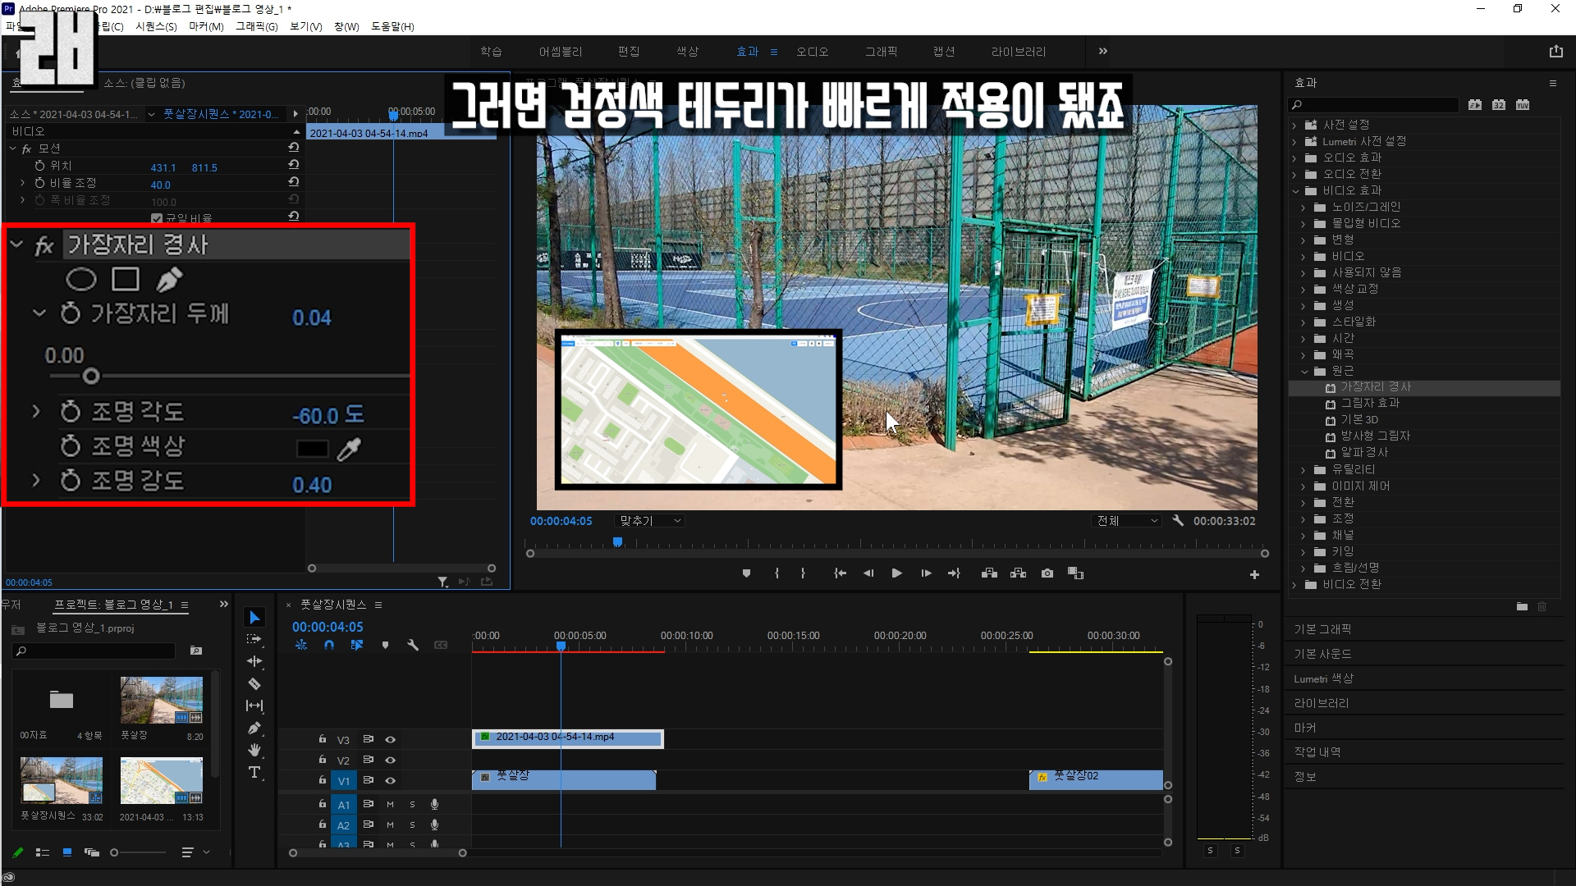This screenshot has height=886, width=1576.
Task: Mute audio track A1
Action: click(390, 805)
